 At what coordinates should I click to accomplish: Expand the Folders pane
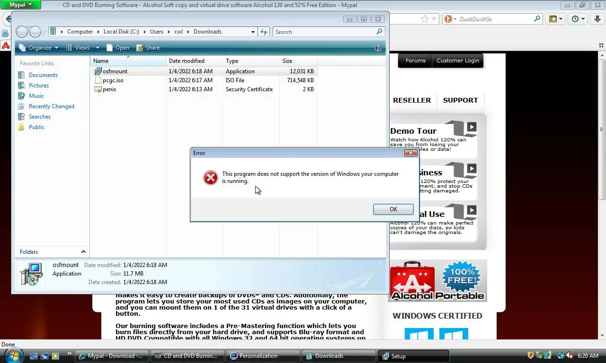coord(83,252)
